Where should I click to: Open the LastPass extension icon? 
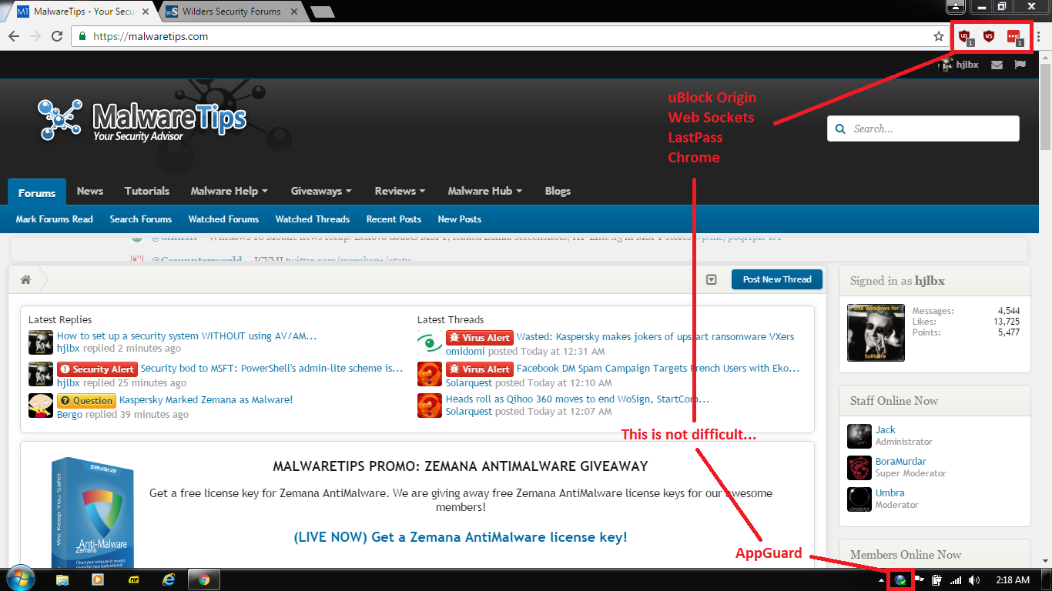tap(1015, 36)
